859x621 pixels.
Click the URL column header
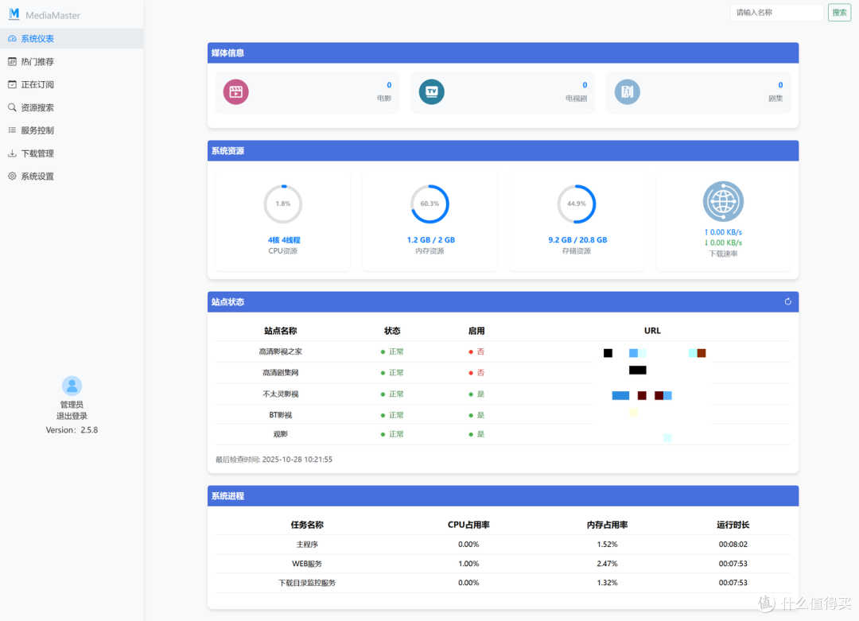(652, 331)
